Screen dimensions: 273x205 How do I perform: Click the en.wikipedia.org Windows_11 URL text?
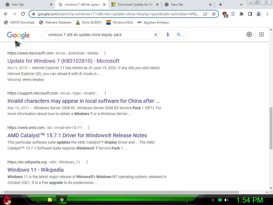(x=44, y=162)
